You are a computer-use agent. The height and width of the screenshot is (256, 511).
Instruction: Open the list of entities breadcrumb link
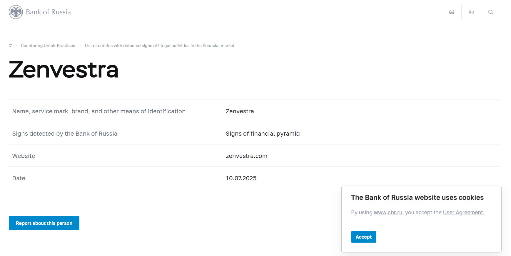[x=159, y=46]
